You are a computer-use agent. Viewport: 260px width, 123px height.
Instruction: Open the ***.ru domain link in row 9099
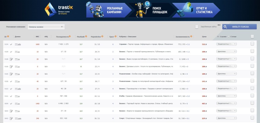pyautogui.click(x=17, y=104)
